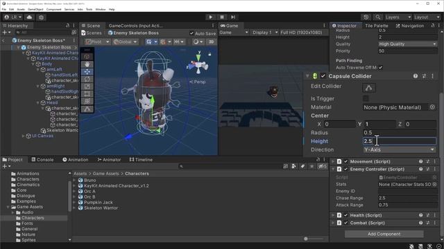The width and height of the screenshot is (444, 249).
Task: Expand the UI Canvas hierarchy item
Action: point(24,136)
